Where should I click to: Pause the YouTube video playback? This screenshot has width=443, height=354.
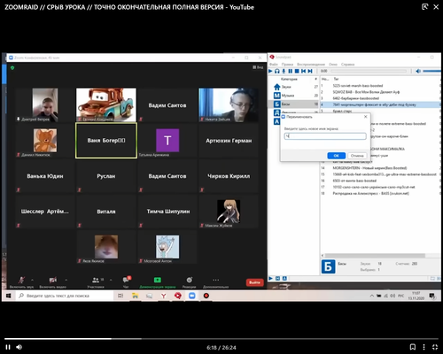pyautogui.click(x=8, y=347)
